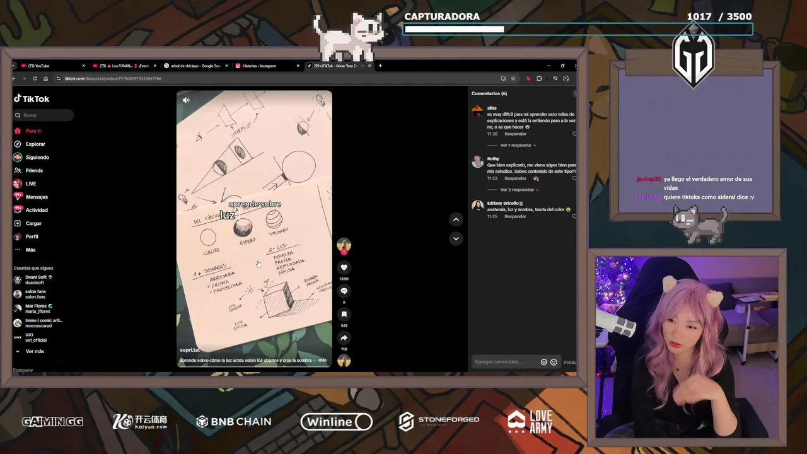Open LIVE in TikTok sidebar
The width and height of the screenshot is (807, 454).
[25, 183]
